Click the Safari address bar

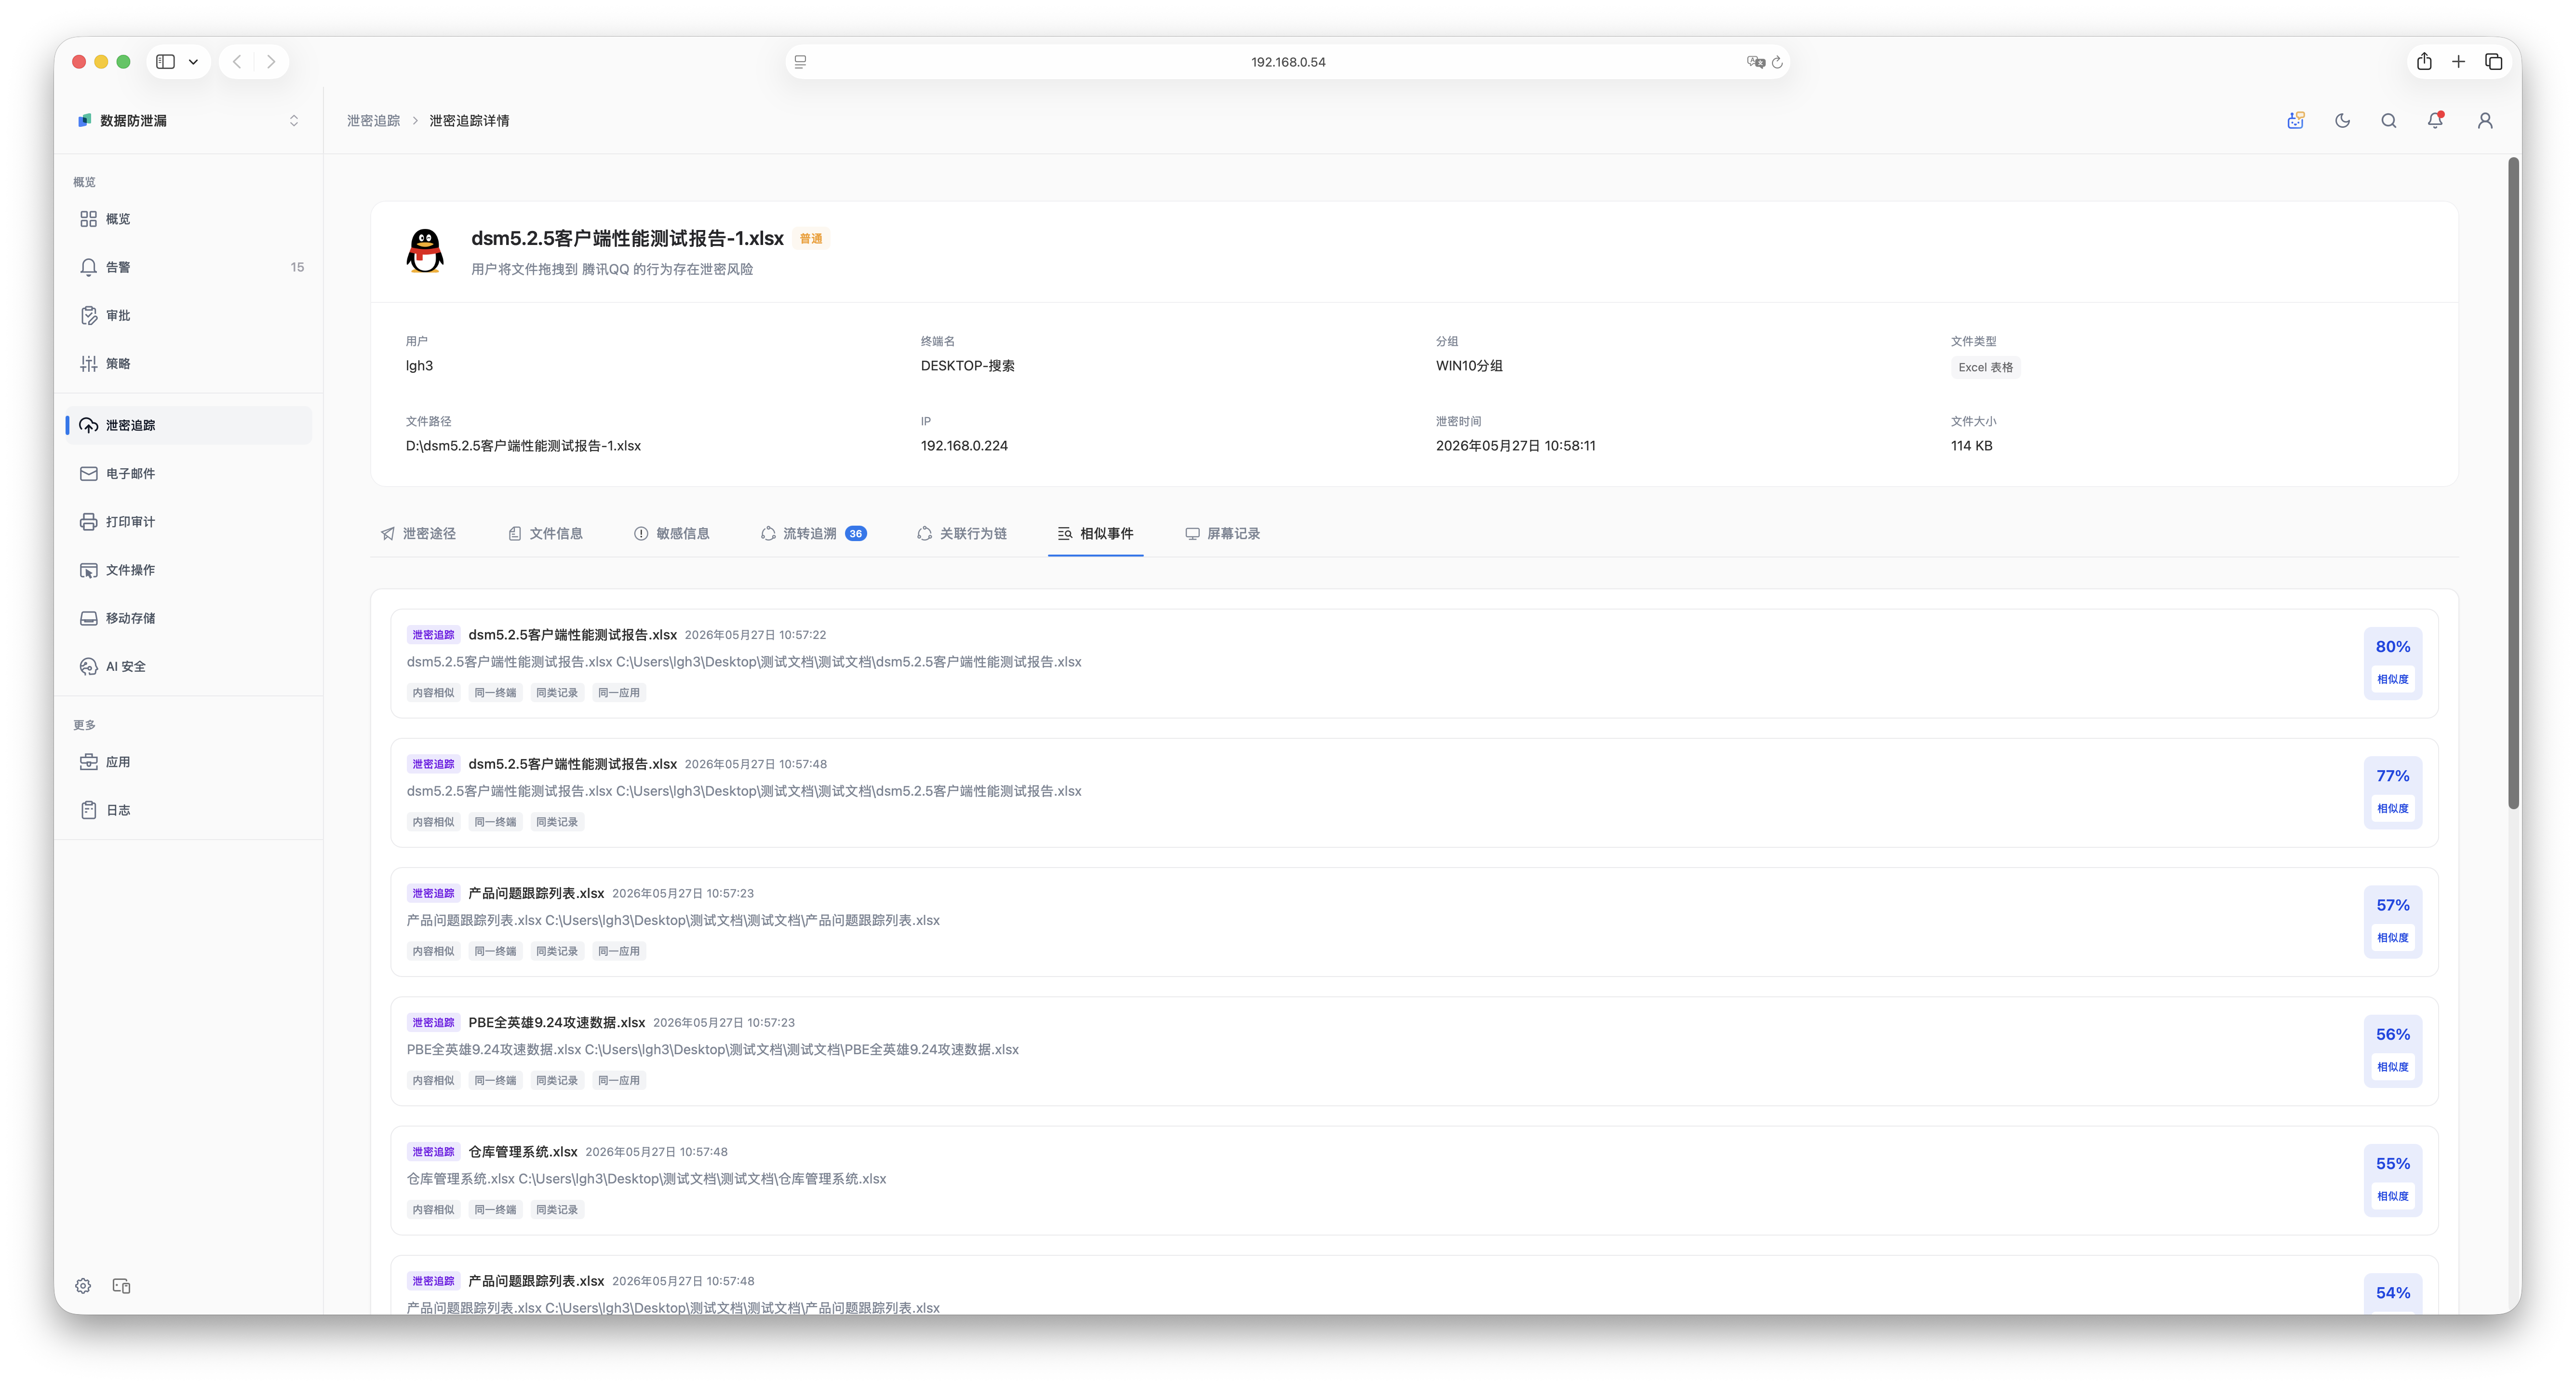tap(1287, 61)
